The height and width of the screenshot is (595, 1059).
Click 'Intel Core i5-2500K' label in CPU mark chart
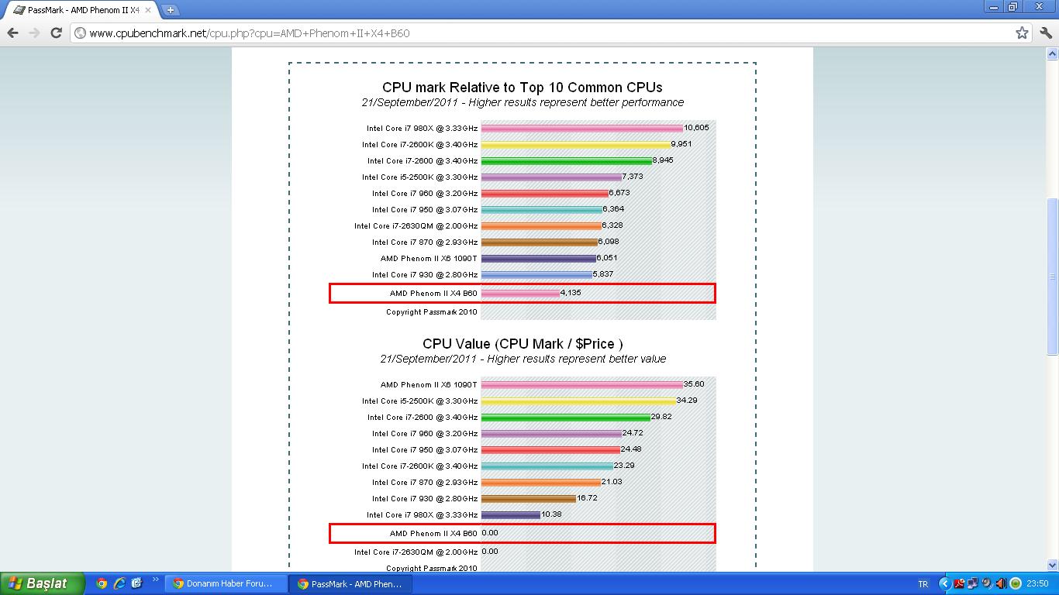point(419,177)
